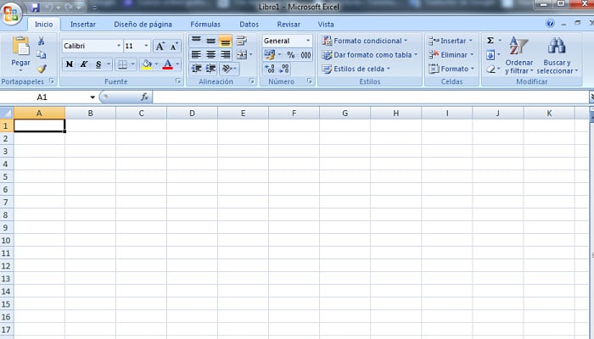Open the Office Button menu
The image size is (594, 339).
pyautogui.click(x=11, y=14)
